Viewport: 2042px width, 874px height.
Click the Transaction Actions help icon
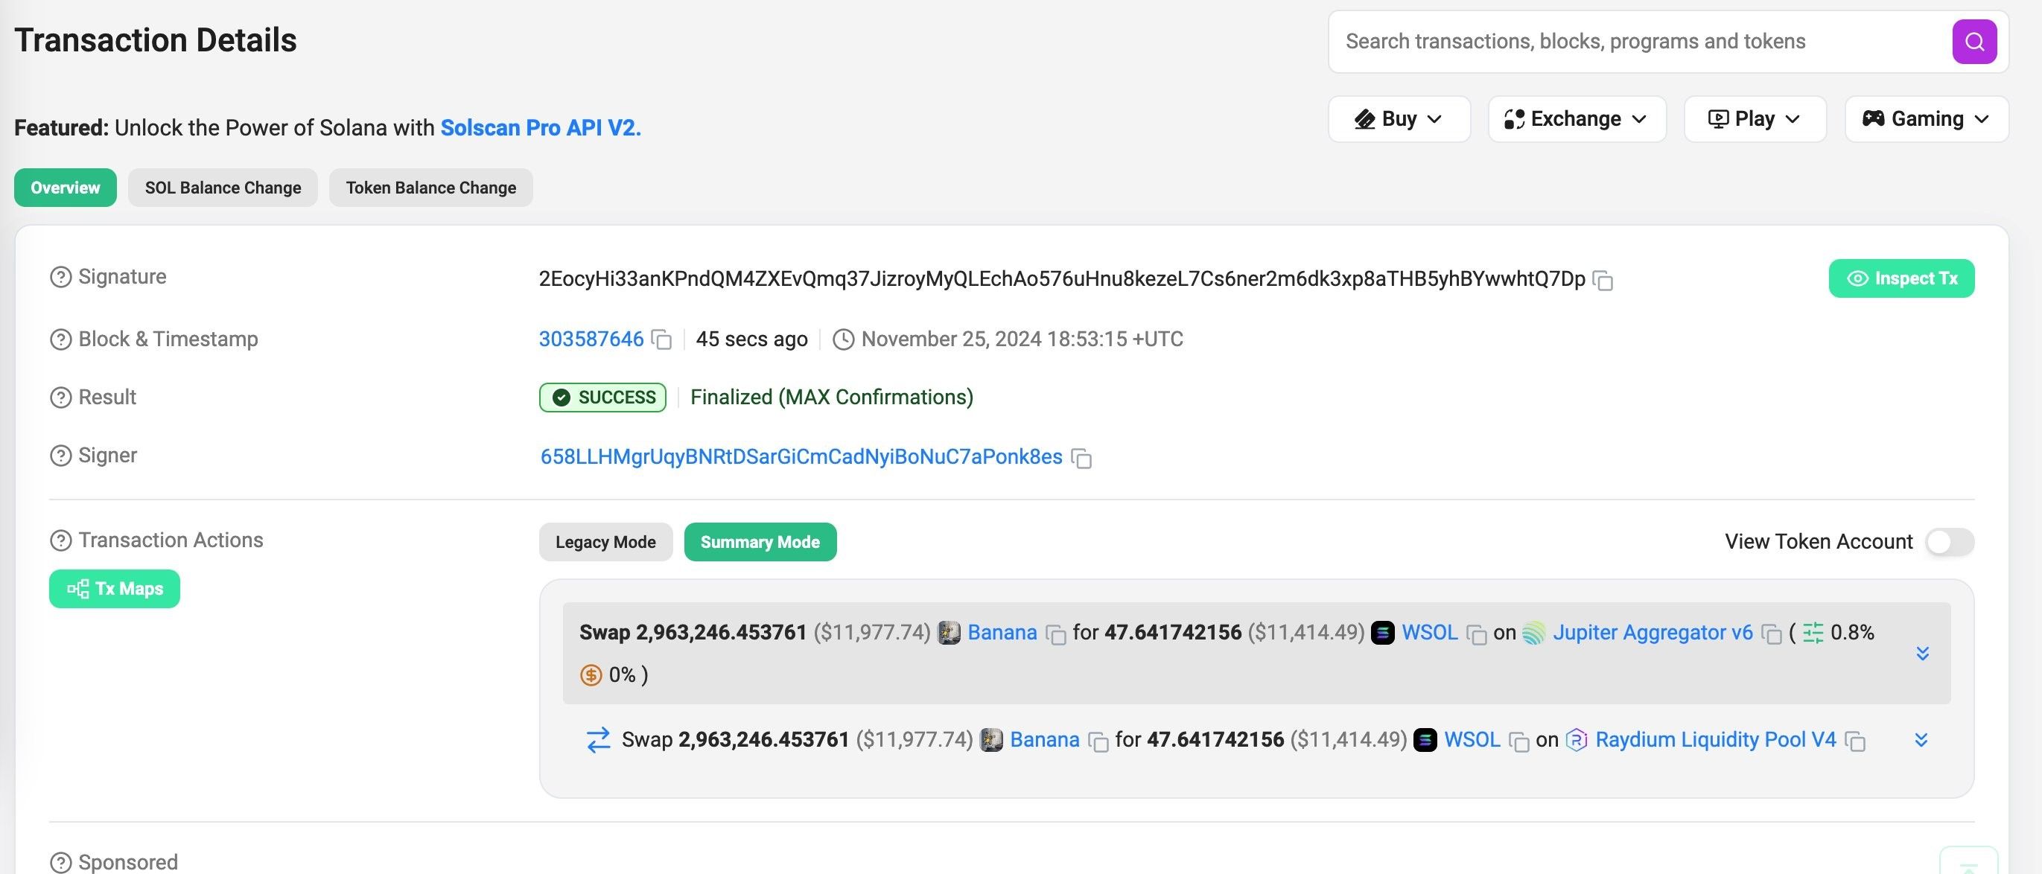(60, 540)
